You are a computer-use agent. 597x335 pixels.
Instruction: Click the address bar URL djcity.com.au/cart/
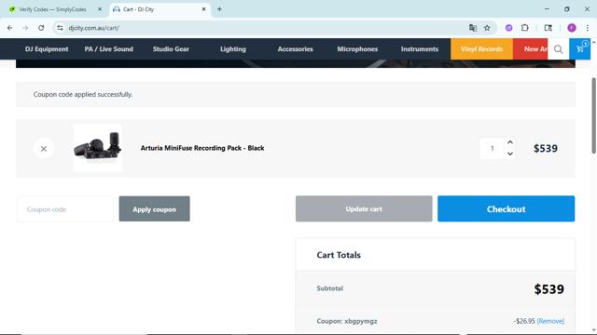(93, 28)
